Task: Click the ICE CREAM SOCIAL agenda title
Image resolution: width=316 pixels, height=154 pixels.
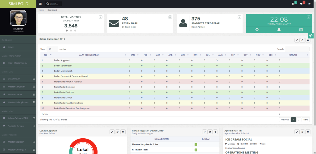Action: pyautogui.click(x=239, y=140)
